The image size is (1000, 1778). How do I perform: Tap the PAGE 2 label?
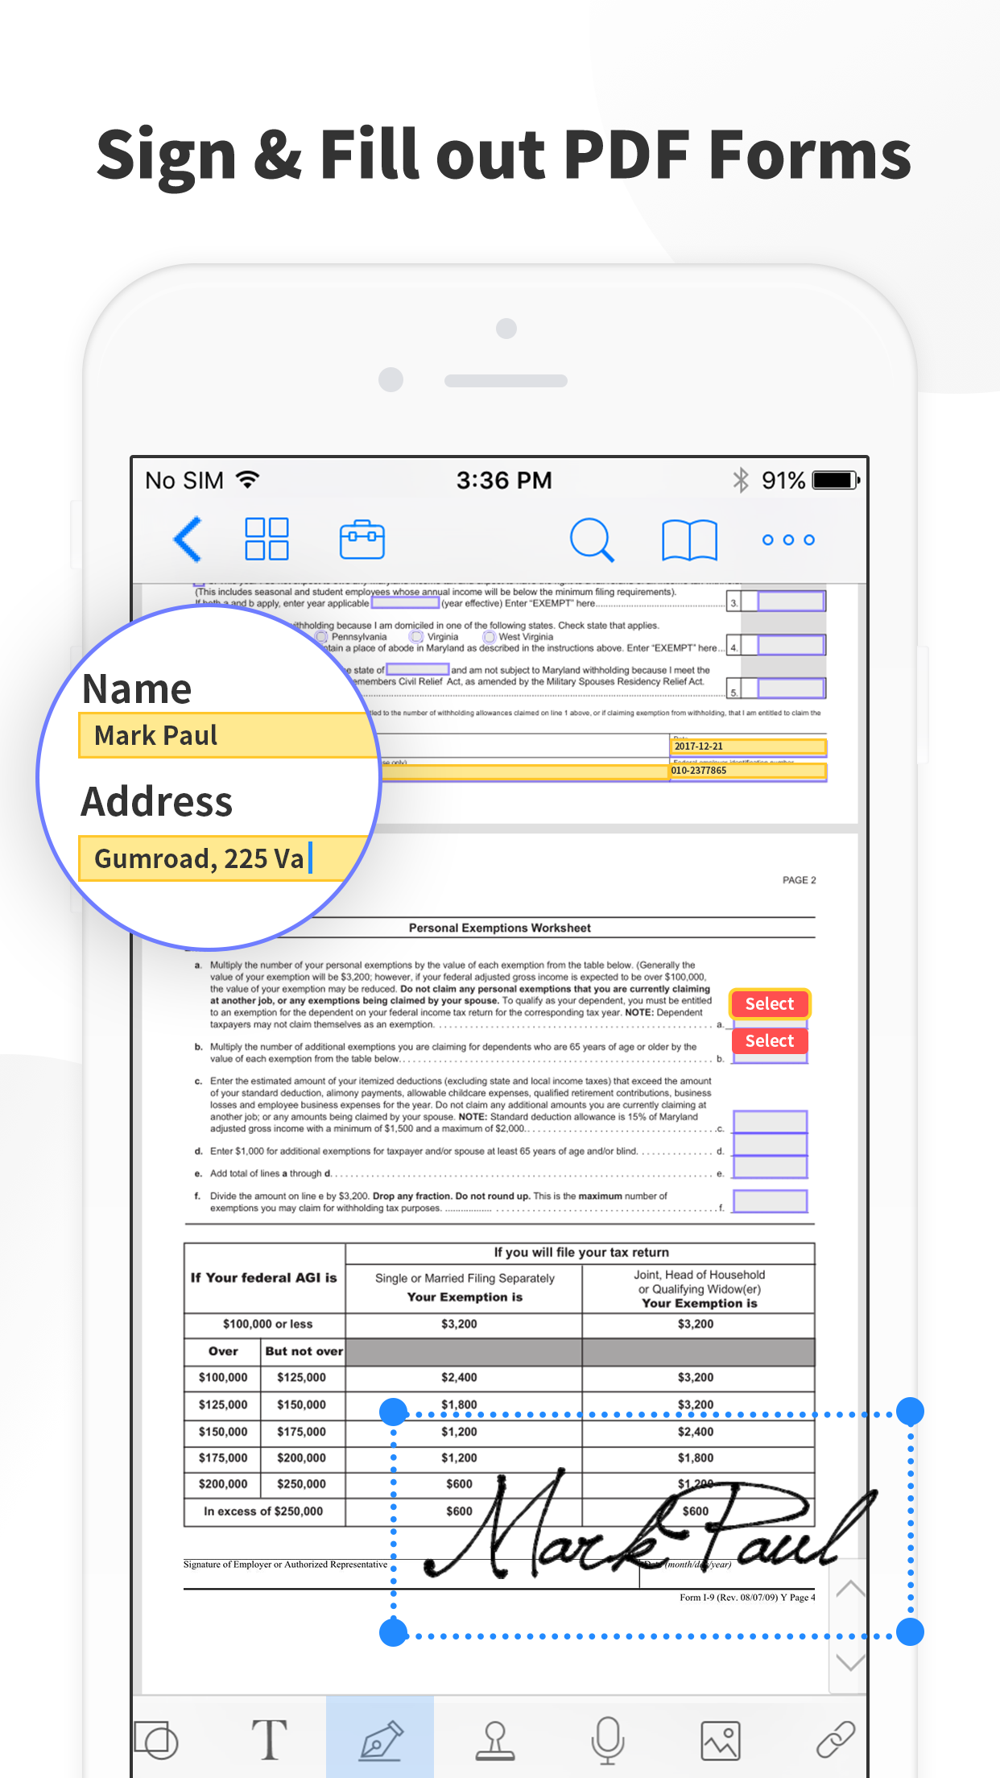[x=799, y=880]
